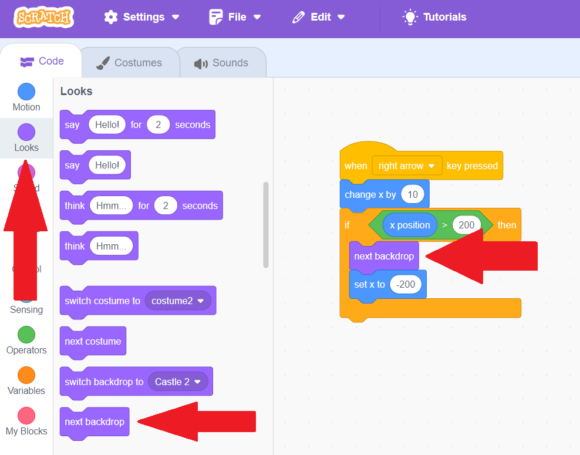Click the 10 value in 'change x by'
580x455 pixels.
(413, 194)
